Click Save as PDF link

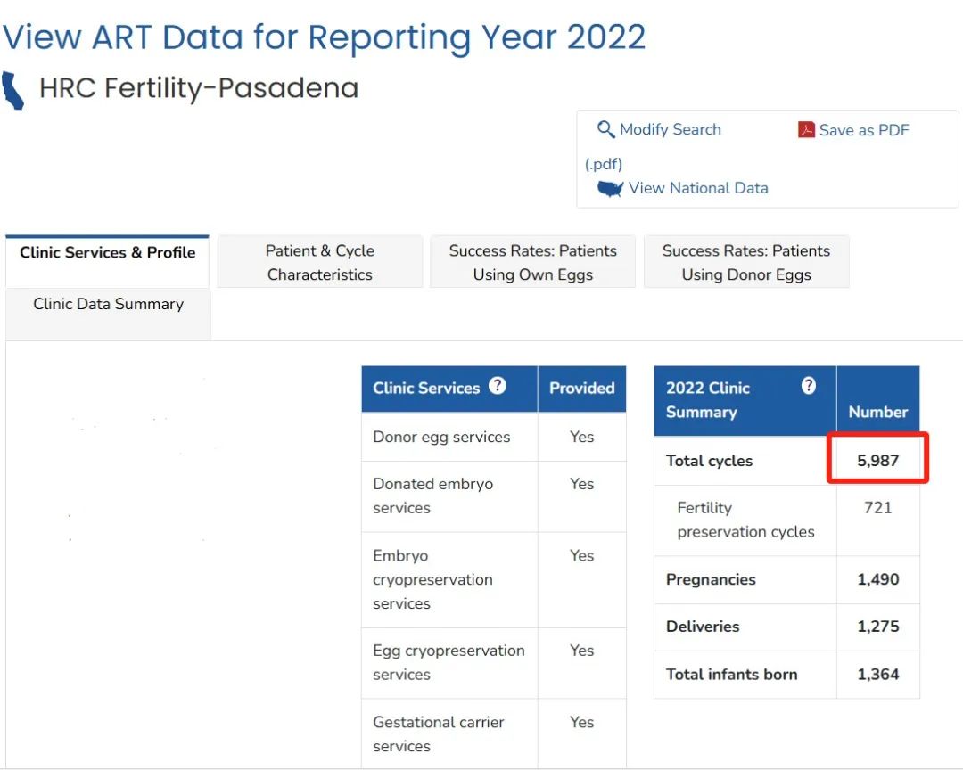(863, 130)
